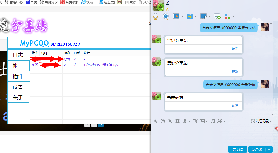Open message history 消息记录
278x153 pixels.
tap(260, 121)
